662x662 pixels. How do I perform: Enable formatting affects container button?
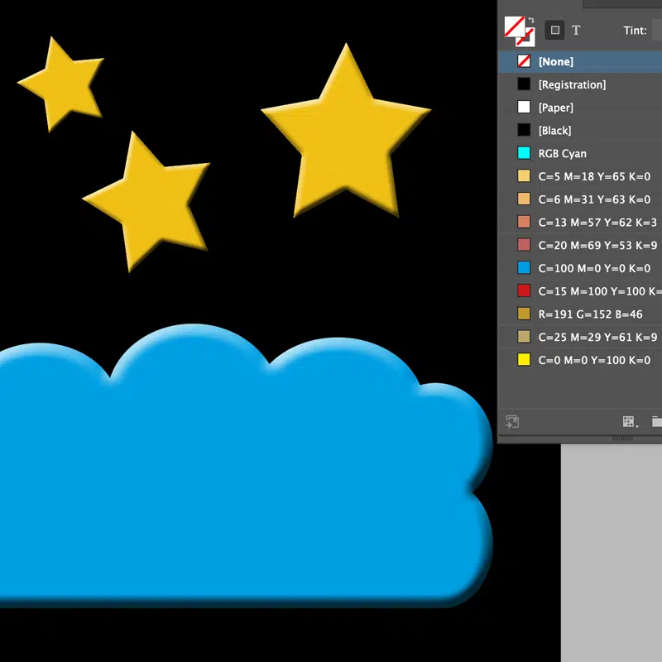click(x=555, y=30)
